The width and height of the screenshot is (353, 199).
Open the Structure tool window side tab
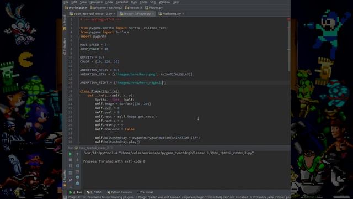(x=65, y=46)
